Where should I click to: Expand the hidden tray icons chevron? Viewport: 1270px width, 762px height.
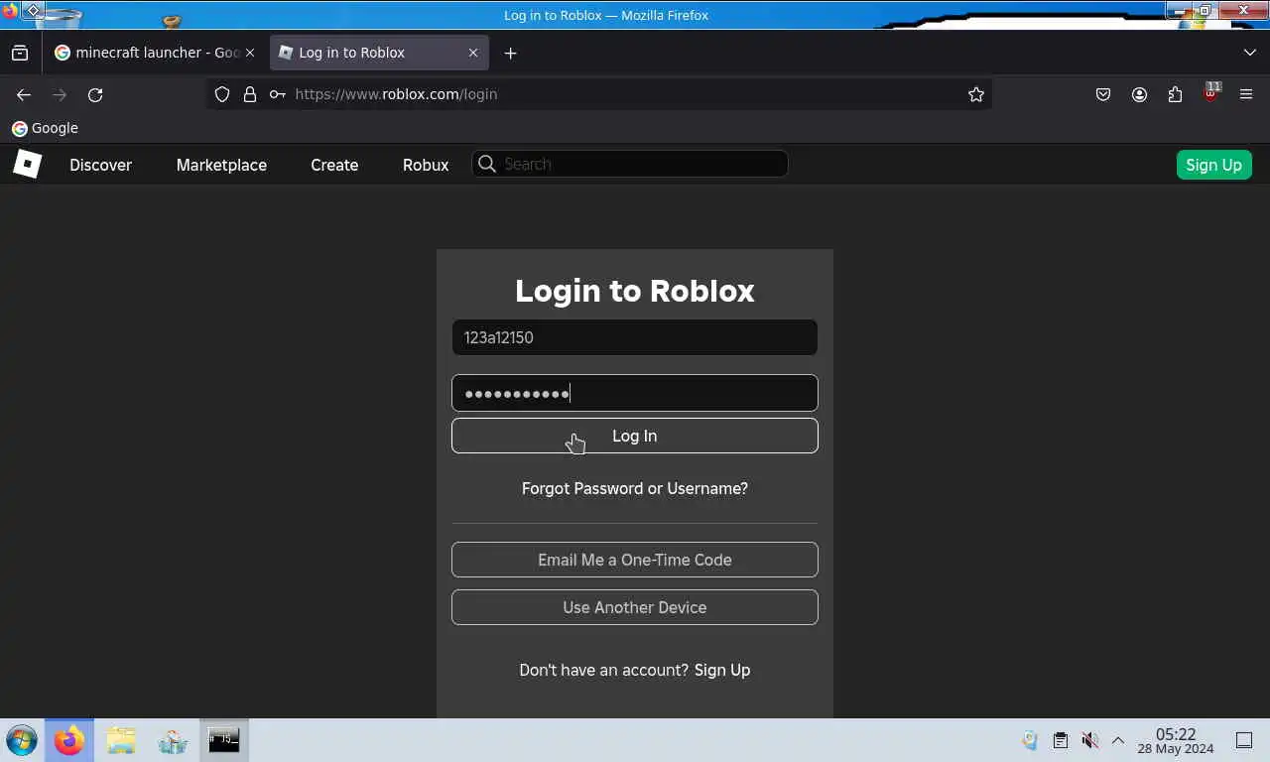tap(1118, 740)
